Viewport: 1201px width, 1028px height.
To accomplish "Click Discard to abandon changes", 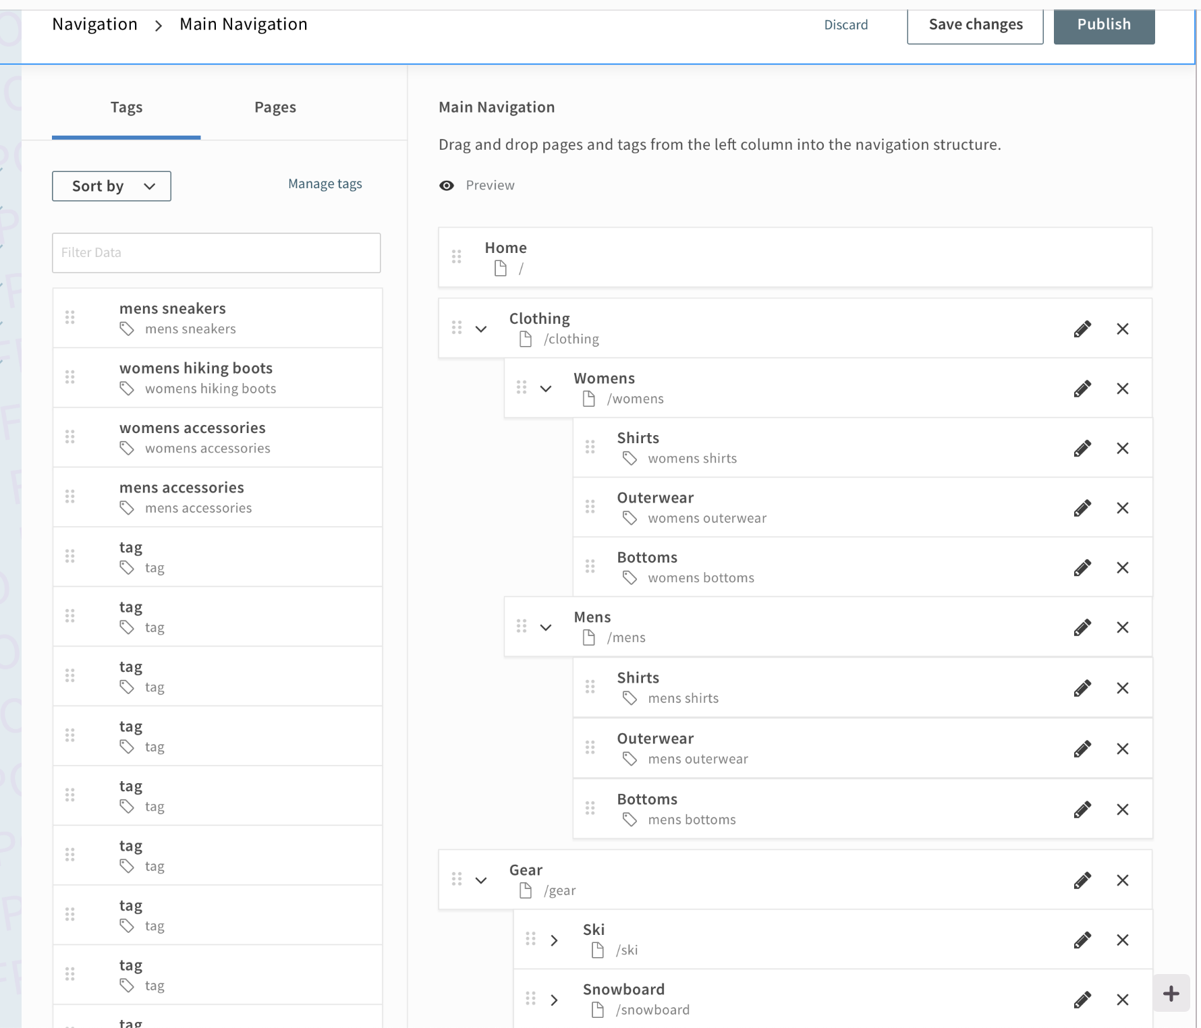I will (x=847, y=24).
